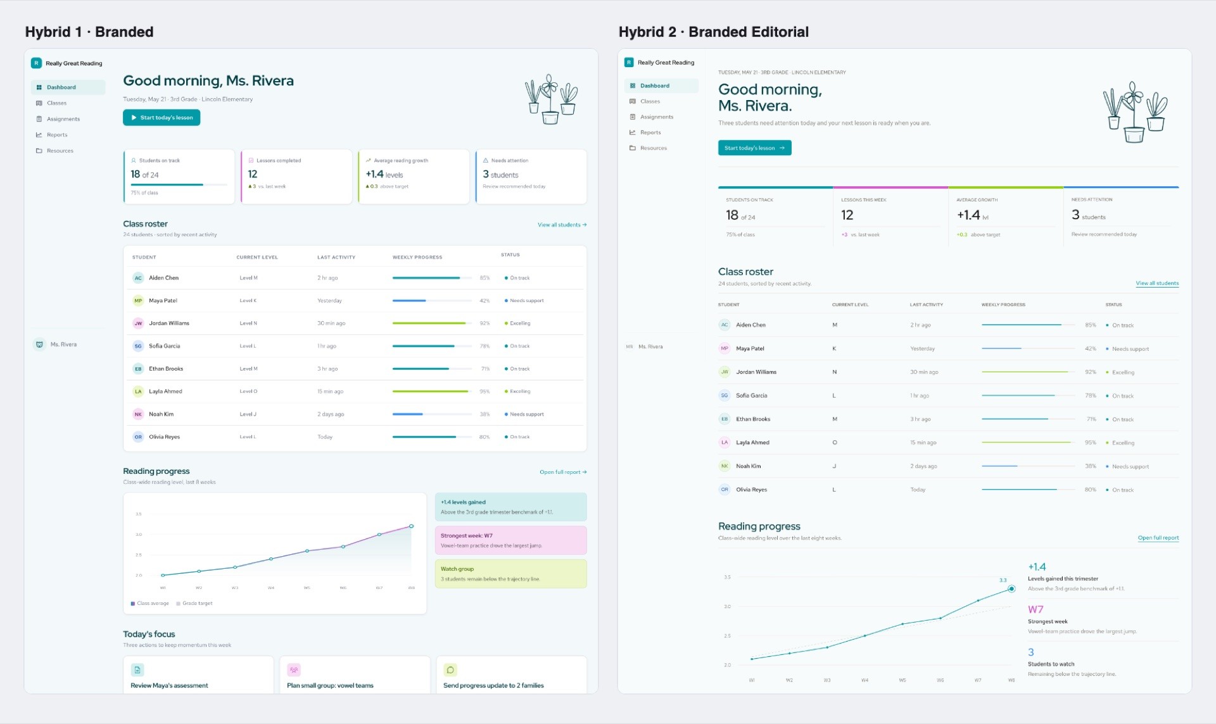1216x724 pixels.
Task: Click Assignments icon in Hybrid 2 sidebar
Action: coord(633,117)
